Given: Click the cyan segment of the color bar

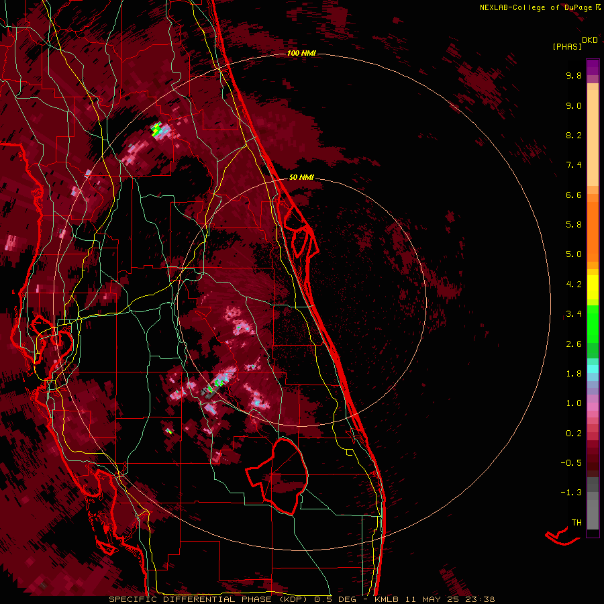Looking at the screenshot, I should click(x=593, y=369).
